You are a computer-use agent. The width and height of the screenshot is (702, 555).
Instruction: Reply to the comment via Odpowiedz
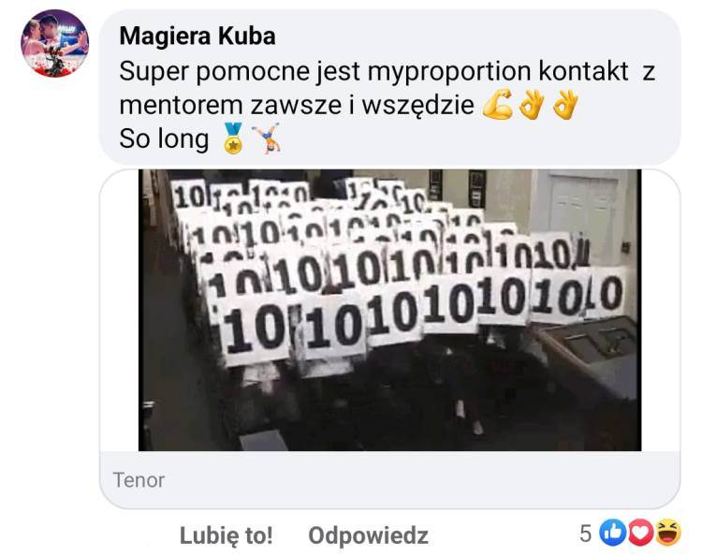368,535
